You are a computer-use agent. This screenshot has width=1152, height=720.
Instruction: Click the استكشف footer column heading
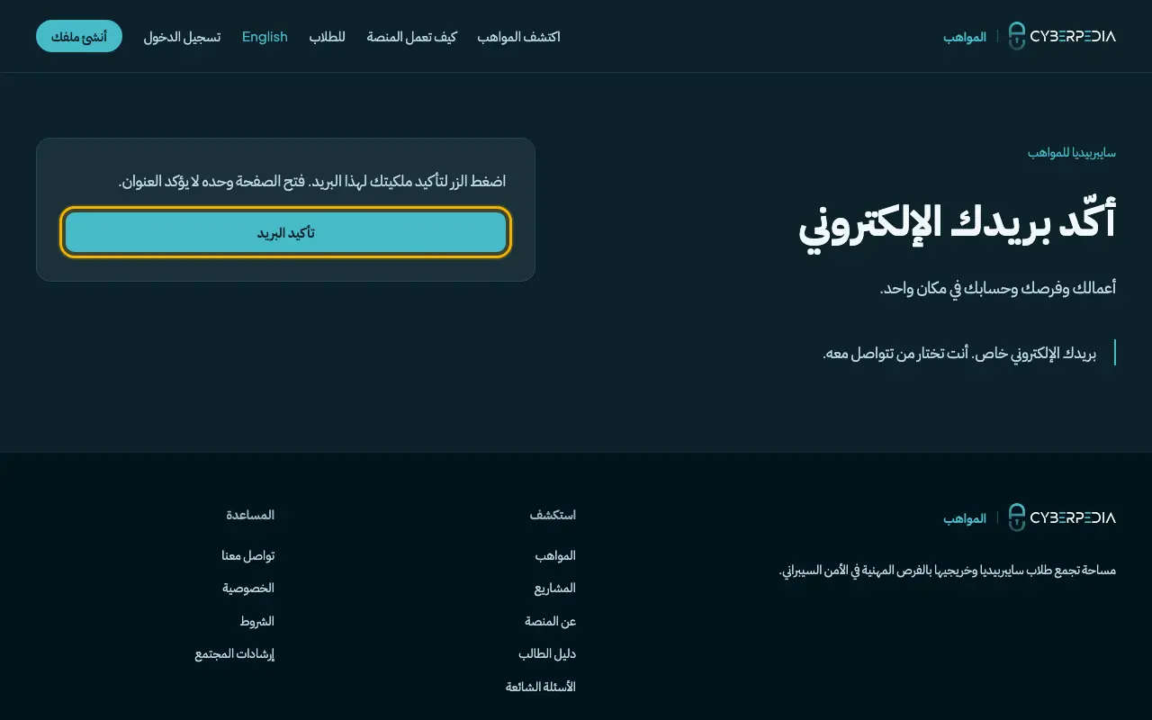click(x=553, y=515)
